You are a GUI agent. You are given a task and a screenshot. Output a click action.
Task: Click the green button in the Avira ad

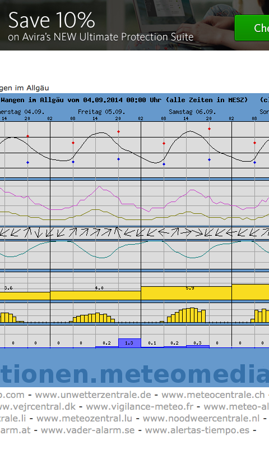pos(252,28)
